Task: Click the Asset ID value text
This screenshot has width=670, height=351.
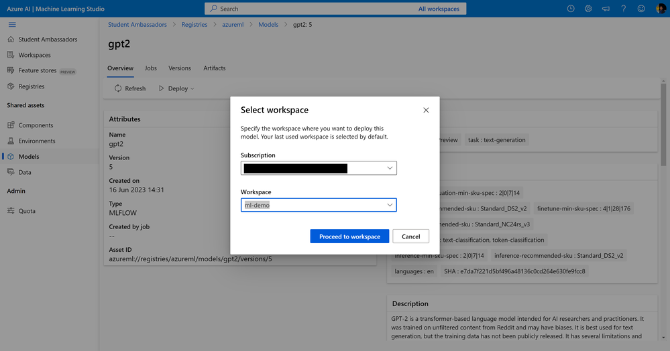Action: pos(190,259)
